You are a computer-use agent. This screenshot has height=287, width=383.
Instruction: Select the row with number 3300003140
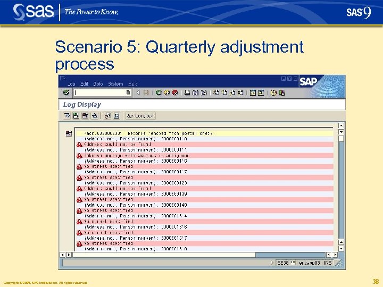point(205,205)
